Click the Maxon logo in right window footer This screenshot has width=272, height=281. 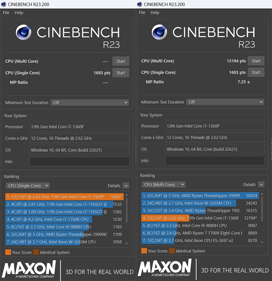165,270
